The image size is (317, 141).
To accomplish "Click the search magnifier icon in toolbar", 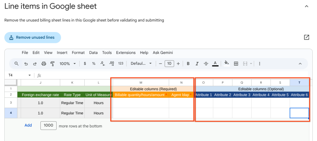I will 17,64.
